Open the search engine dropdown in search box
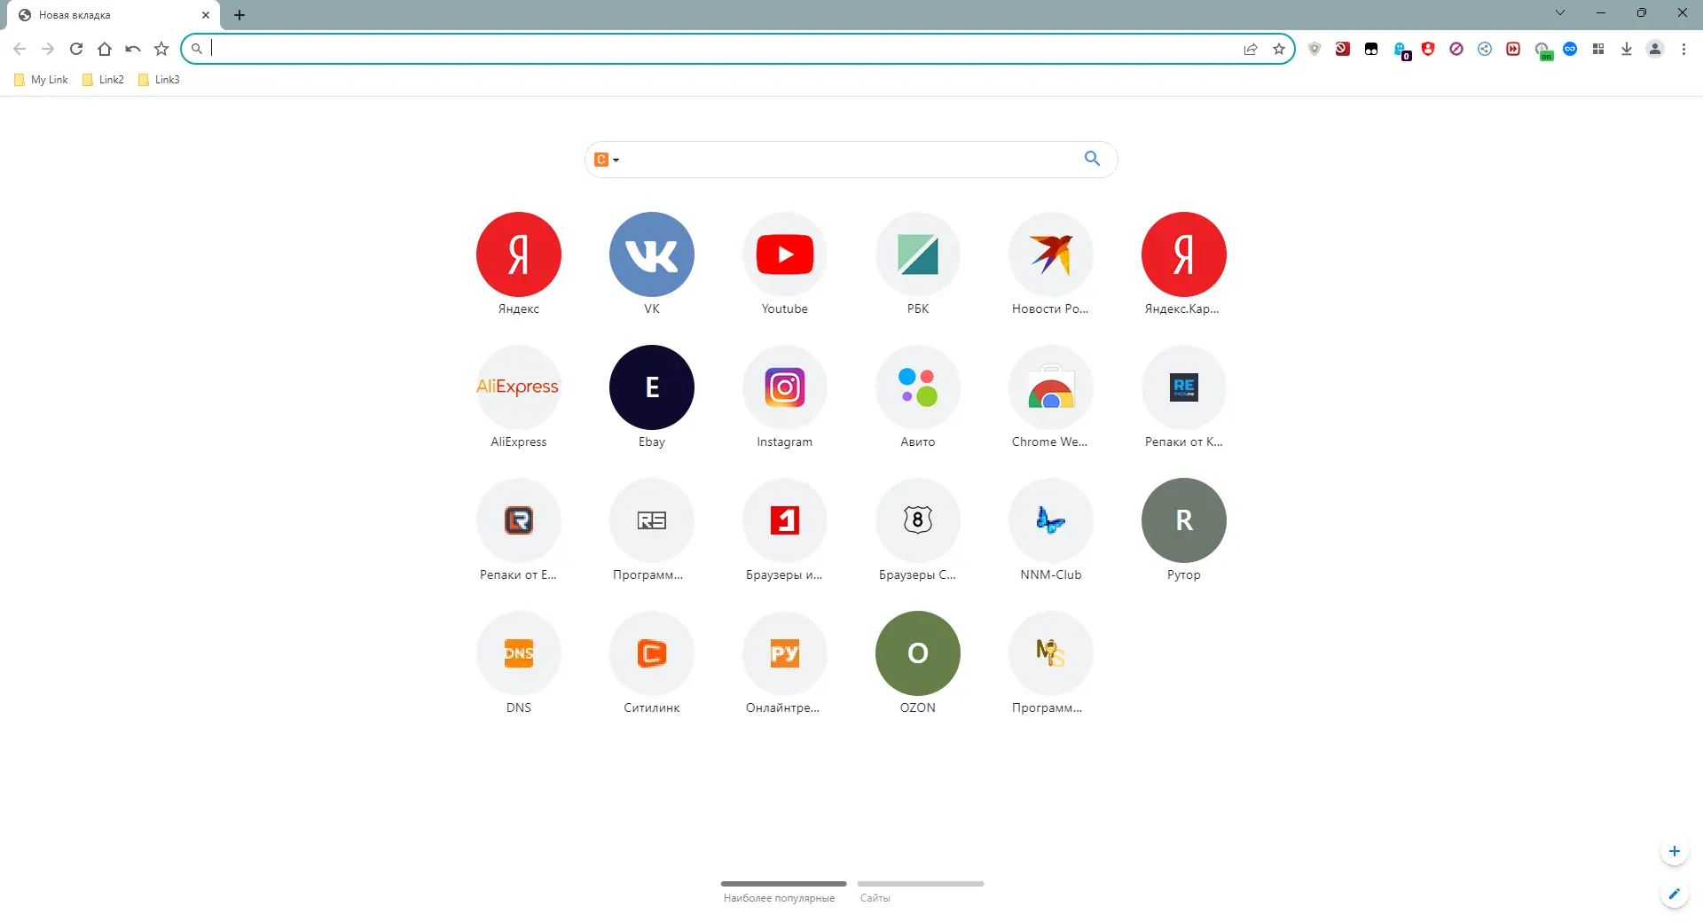Image resolution: width=1703 pixels, height=922 pixels. click(606, 160)
